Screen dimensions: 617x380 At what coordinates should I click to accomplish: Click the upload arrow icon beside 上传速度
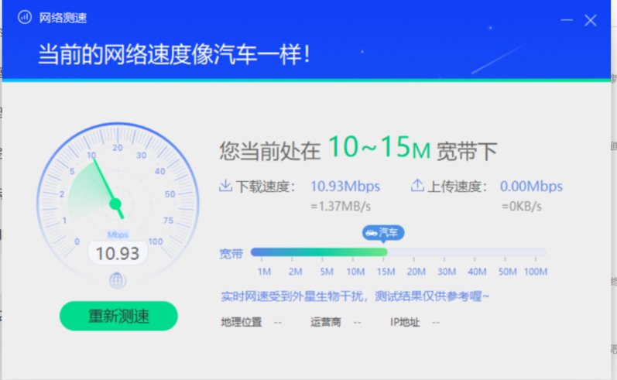coord(417,186)
